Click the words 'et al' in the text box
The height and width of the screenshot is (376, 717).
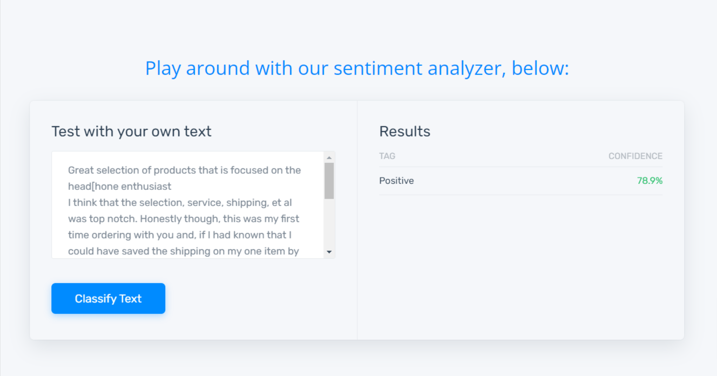point(281,202)
